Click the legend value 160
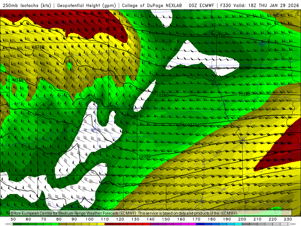 tap(181, 219)
